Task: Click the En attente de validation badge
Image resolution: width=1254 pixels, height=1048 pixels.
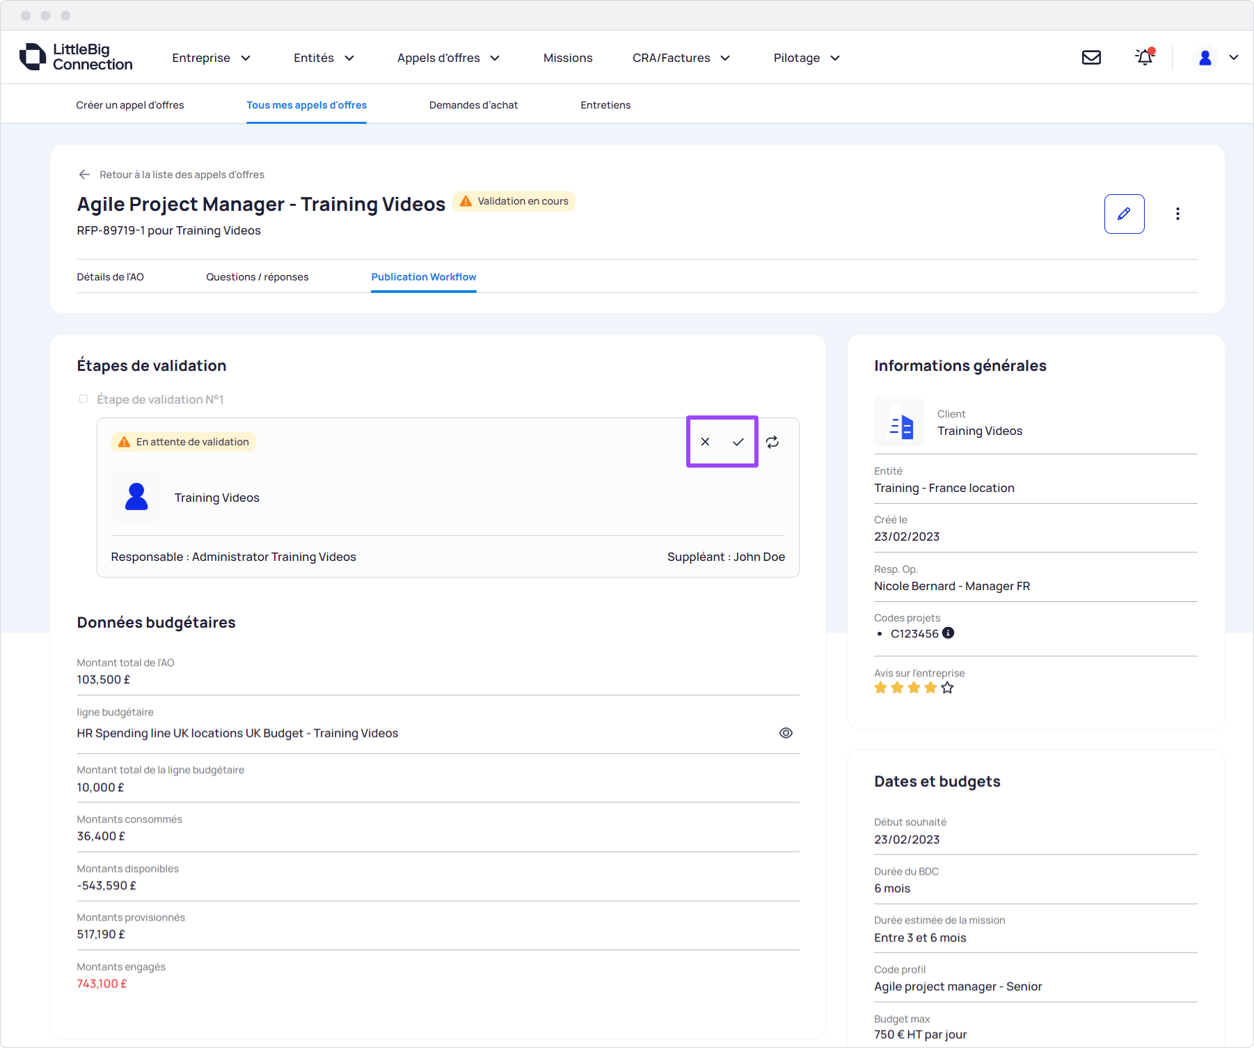Action: [x=184, y=442]
